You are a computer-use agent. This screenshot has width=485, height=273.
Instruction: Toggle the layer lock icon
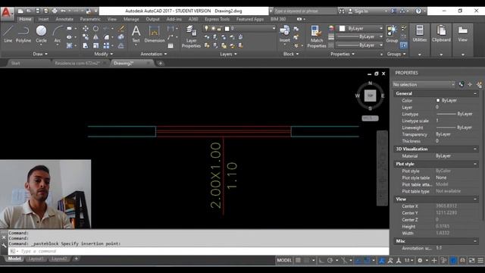click(x=219, y=29)
